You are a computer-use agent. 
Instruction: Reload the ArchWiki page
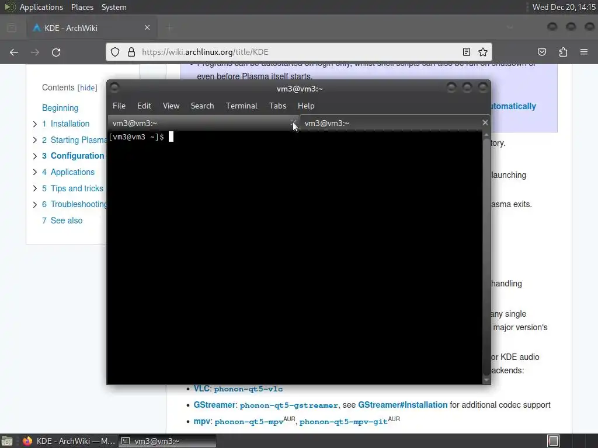click(56, 52)
